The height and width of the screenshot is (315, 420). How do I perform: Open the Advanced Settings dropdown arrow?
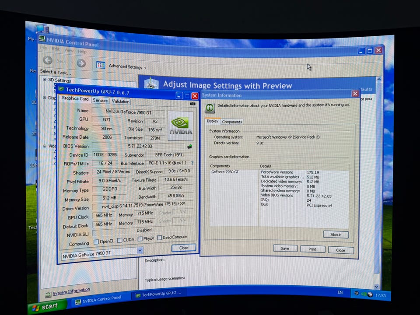145,68
